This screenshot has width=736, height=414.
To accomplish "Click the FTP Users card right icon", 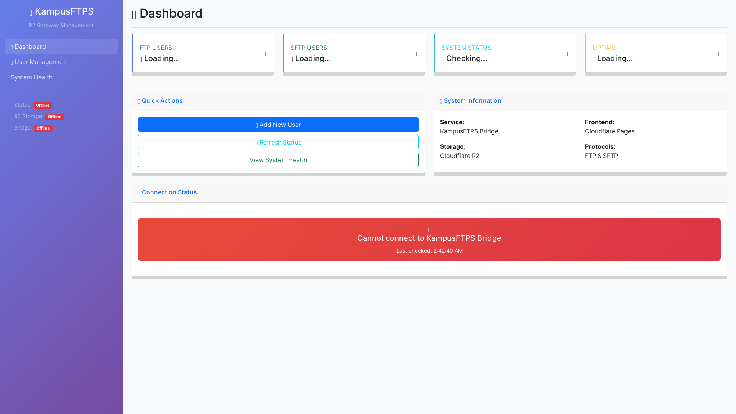I will click(266, 54).
